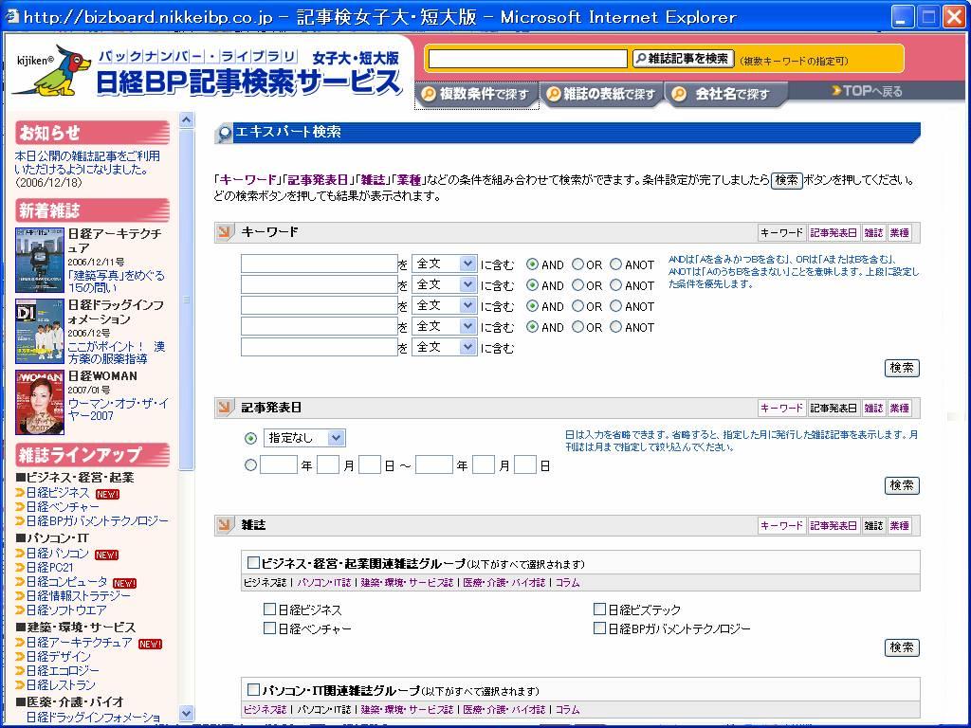Image resolution: width=971 pixels, height=728 pixels.
Task: Click the 検索 button under the business magazine checkboxes
Action: (x=902, y=647)
